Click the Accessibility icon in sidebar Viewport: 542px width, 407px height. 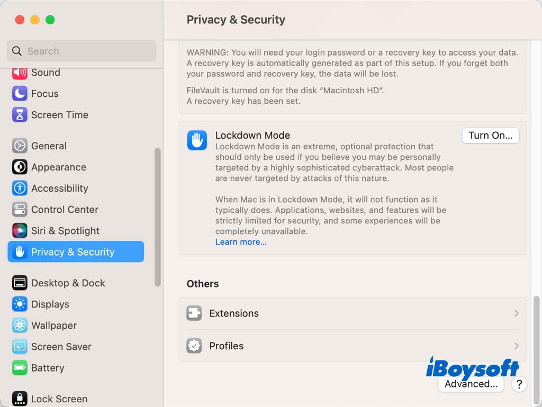[x=20, y=188]
